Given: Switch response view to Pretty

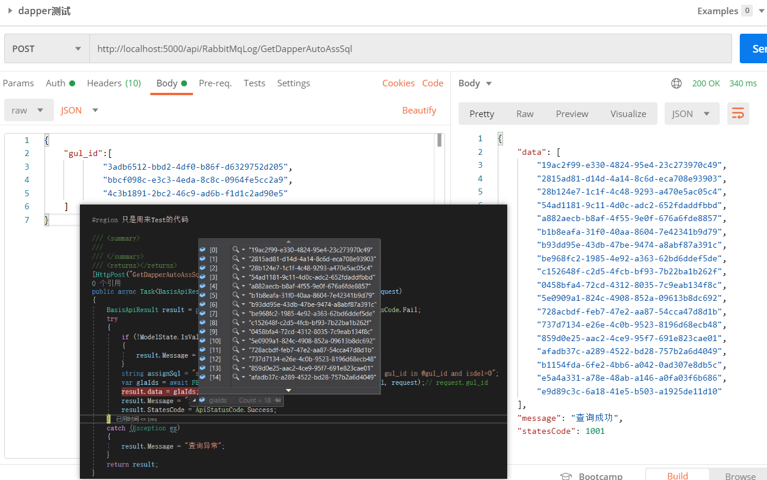Looking at the screenshot, I should [x=482, y=113].
